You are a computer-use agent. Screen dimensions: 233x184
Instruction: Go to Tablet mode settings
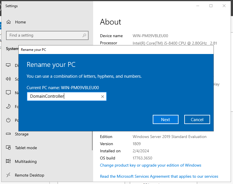pyautogui.click(x=26, y=148)
